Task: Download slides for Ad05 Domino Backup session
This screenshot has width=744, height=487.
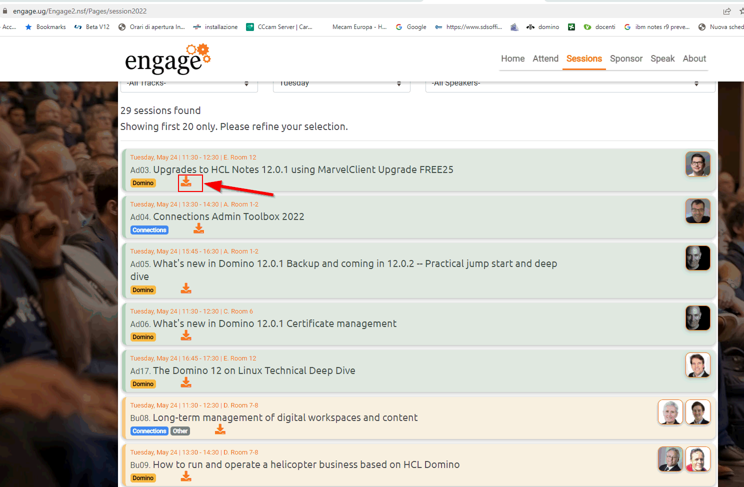Action: 186,288
